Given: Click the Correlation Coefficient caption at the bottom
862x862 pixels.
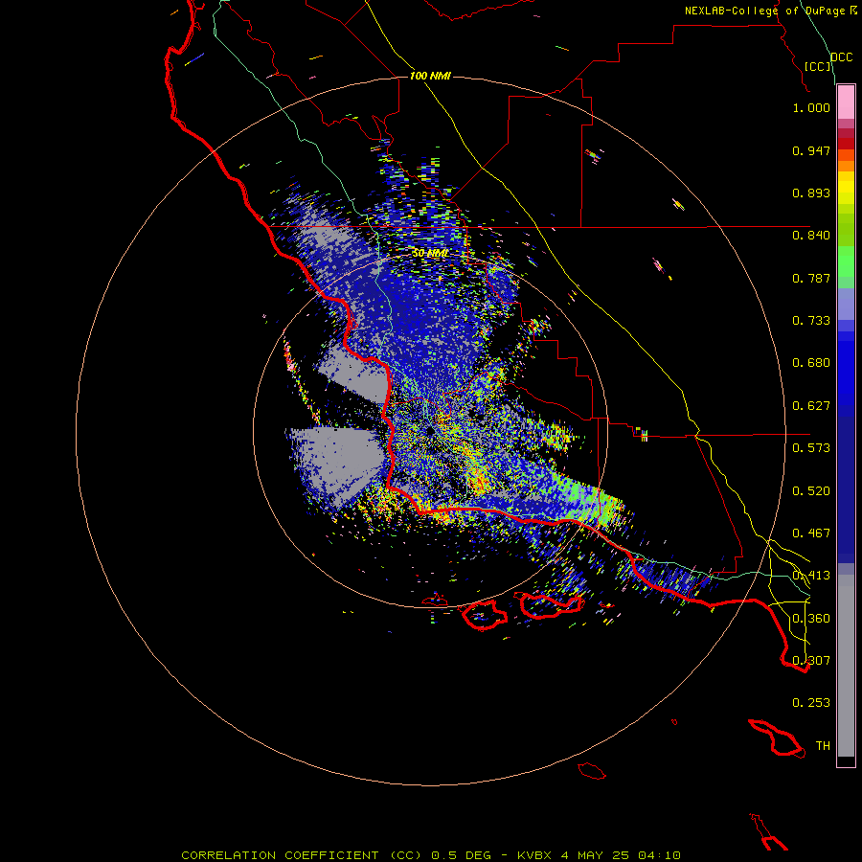Looking at the screenshot, I should pos(430,855).
